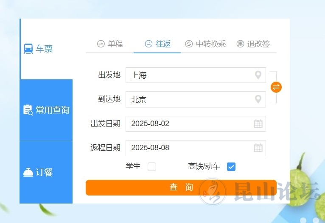This screenshot has width=325, height=223.
Task: Click the train icon beside 车票
Action: pyautogui.click(x=28, y=49)
